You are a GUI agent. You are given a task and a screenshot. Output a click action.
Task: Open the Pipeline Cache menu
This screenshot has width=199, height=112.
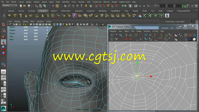click(124, 2)
